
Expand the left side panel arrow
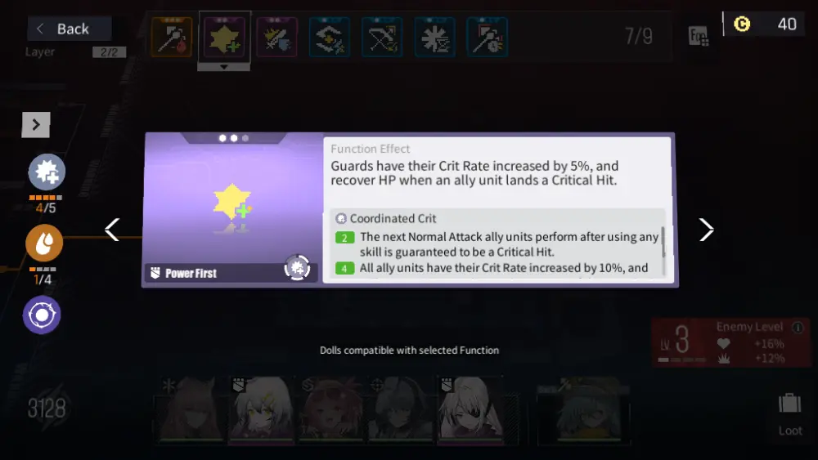point(35,125)
